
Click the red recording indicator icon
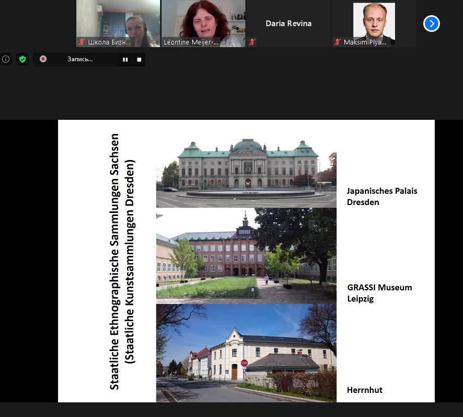tap(43, 59)
